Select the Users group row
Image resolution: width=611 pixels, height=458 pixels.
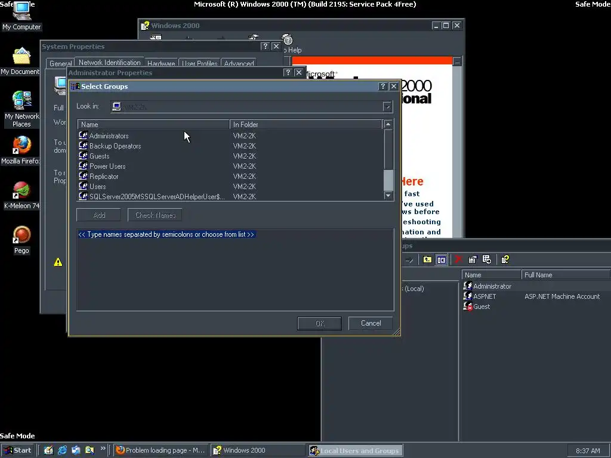coord(231,187)
